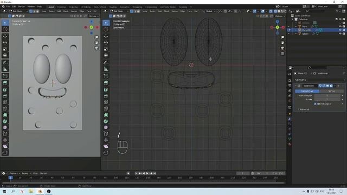Toggle camera view icon in right viewport

282,48
